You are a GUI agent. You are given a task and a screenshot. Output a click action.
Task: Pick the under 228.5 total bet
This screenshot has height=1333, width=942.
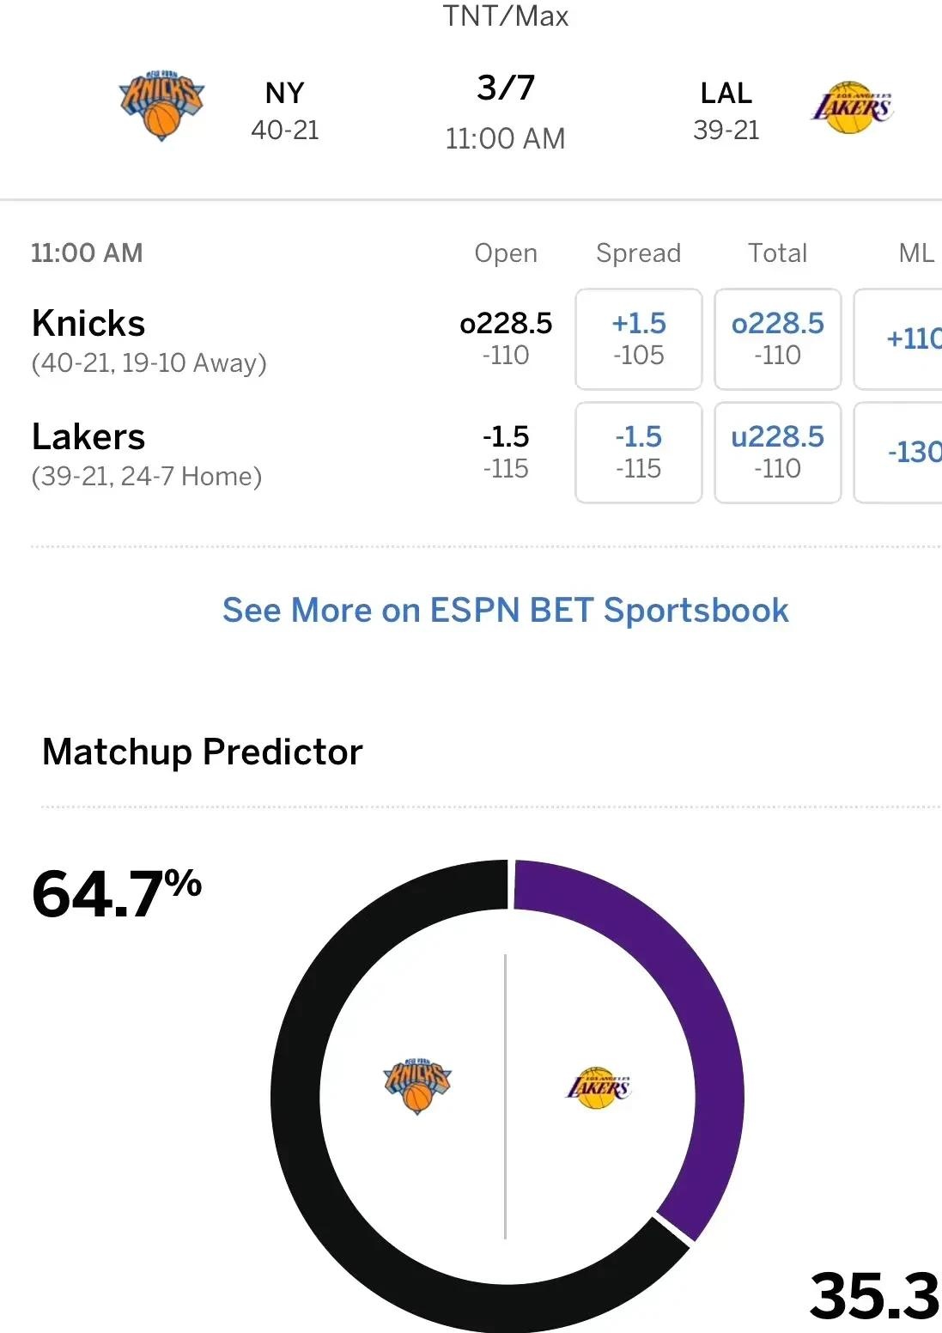coord(777,452)
